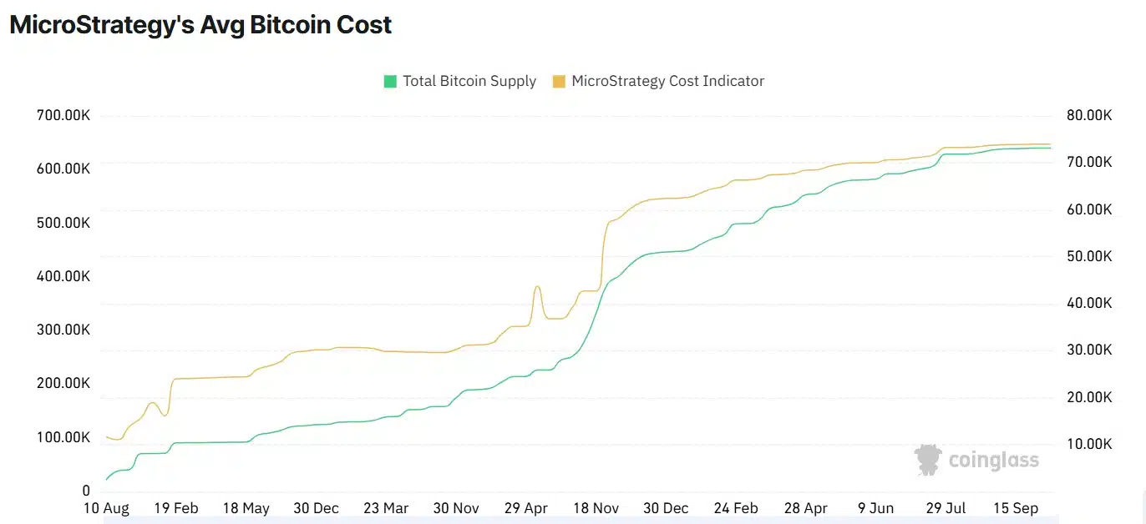Click the 29 Apr date axis label
The height and width of the screenshot is (524, 1146).
point(525,508)
